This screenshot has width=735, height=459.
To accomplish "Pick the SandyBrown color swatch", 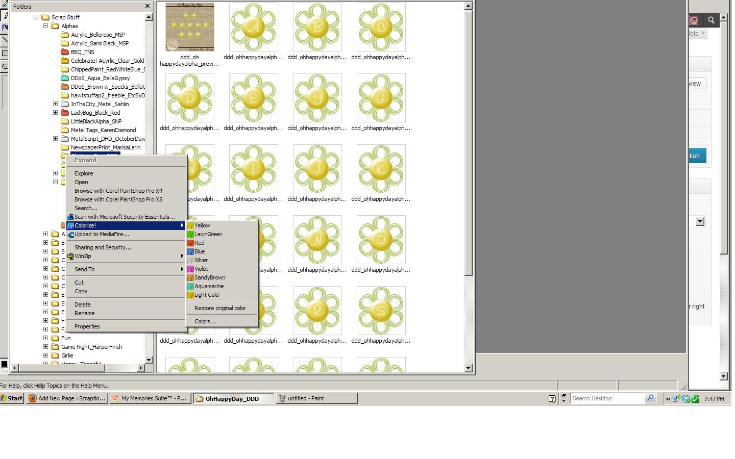I will coord(190,278).
